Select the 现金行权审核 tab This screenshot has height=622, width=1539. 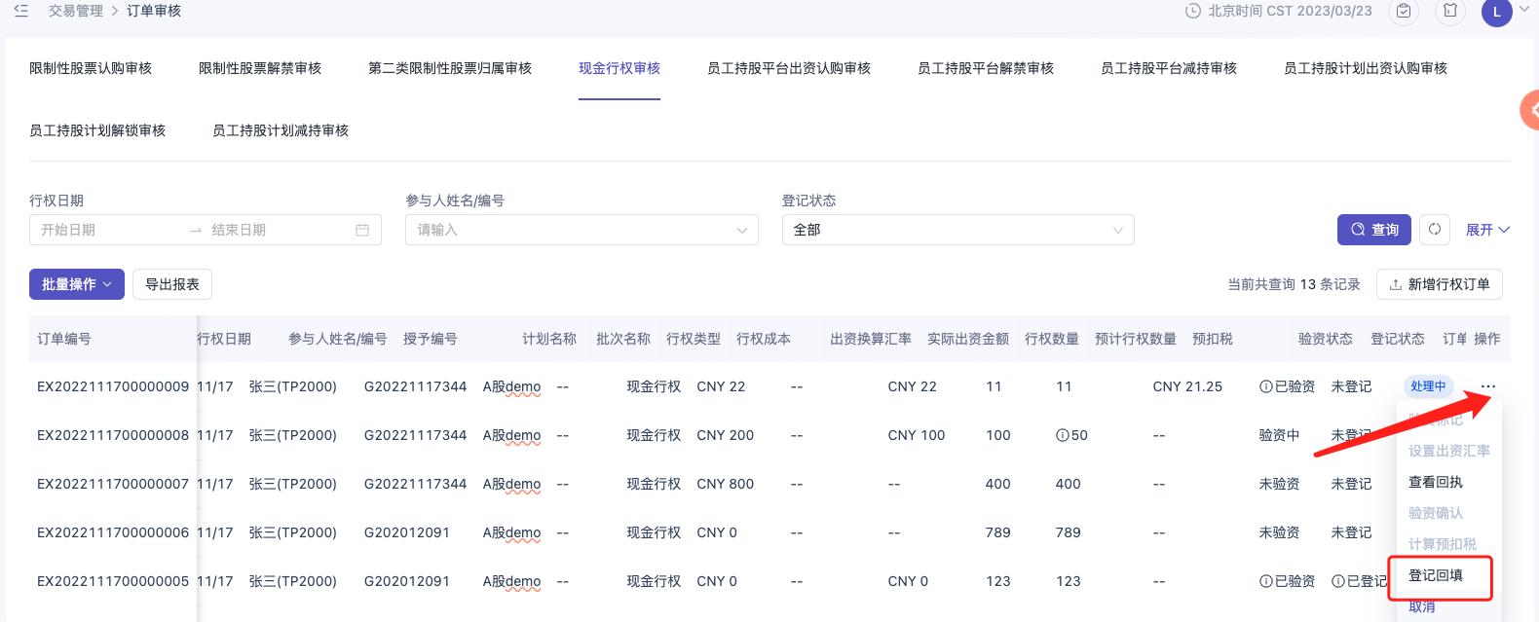(619, 68)
